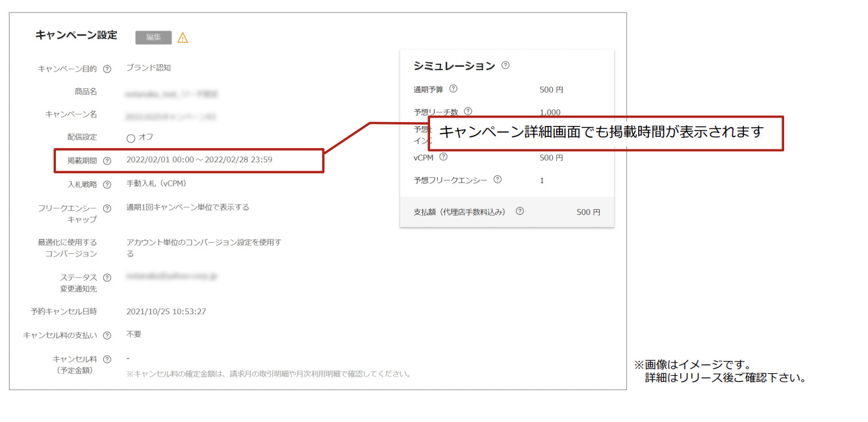Open the 通期予算 help icon

click(x=453, y=89)
